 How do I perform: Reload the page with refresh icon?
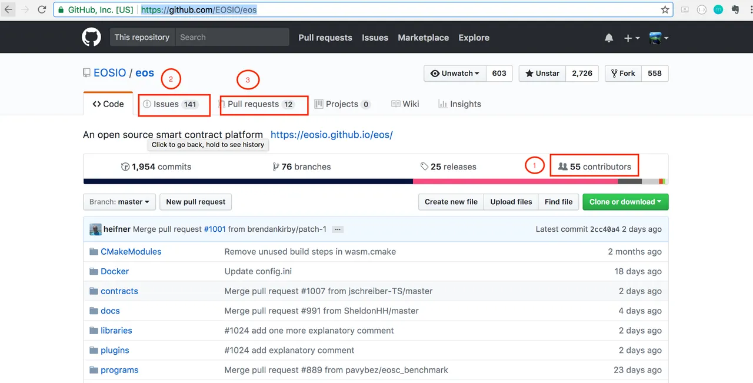(42, 9)
